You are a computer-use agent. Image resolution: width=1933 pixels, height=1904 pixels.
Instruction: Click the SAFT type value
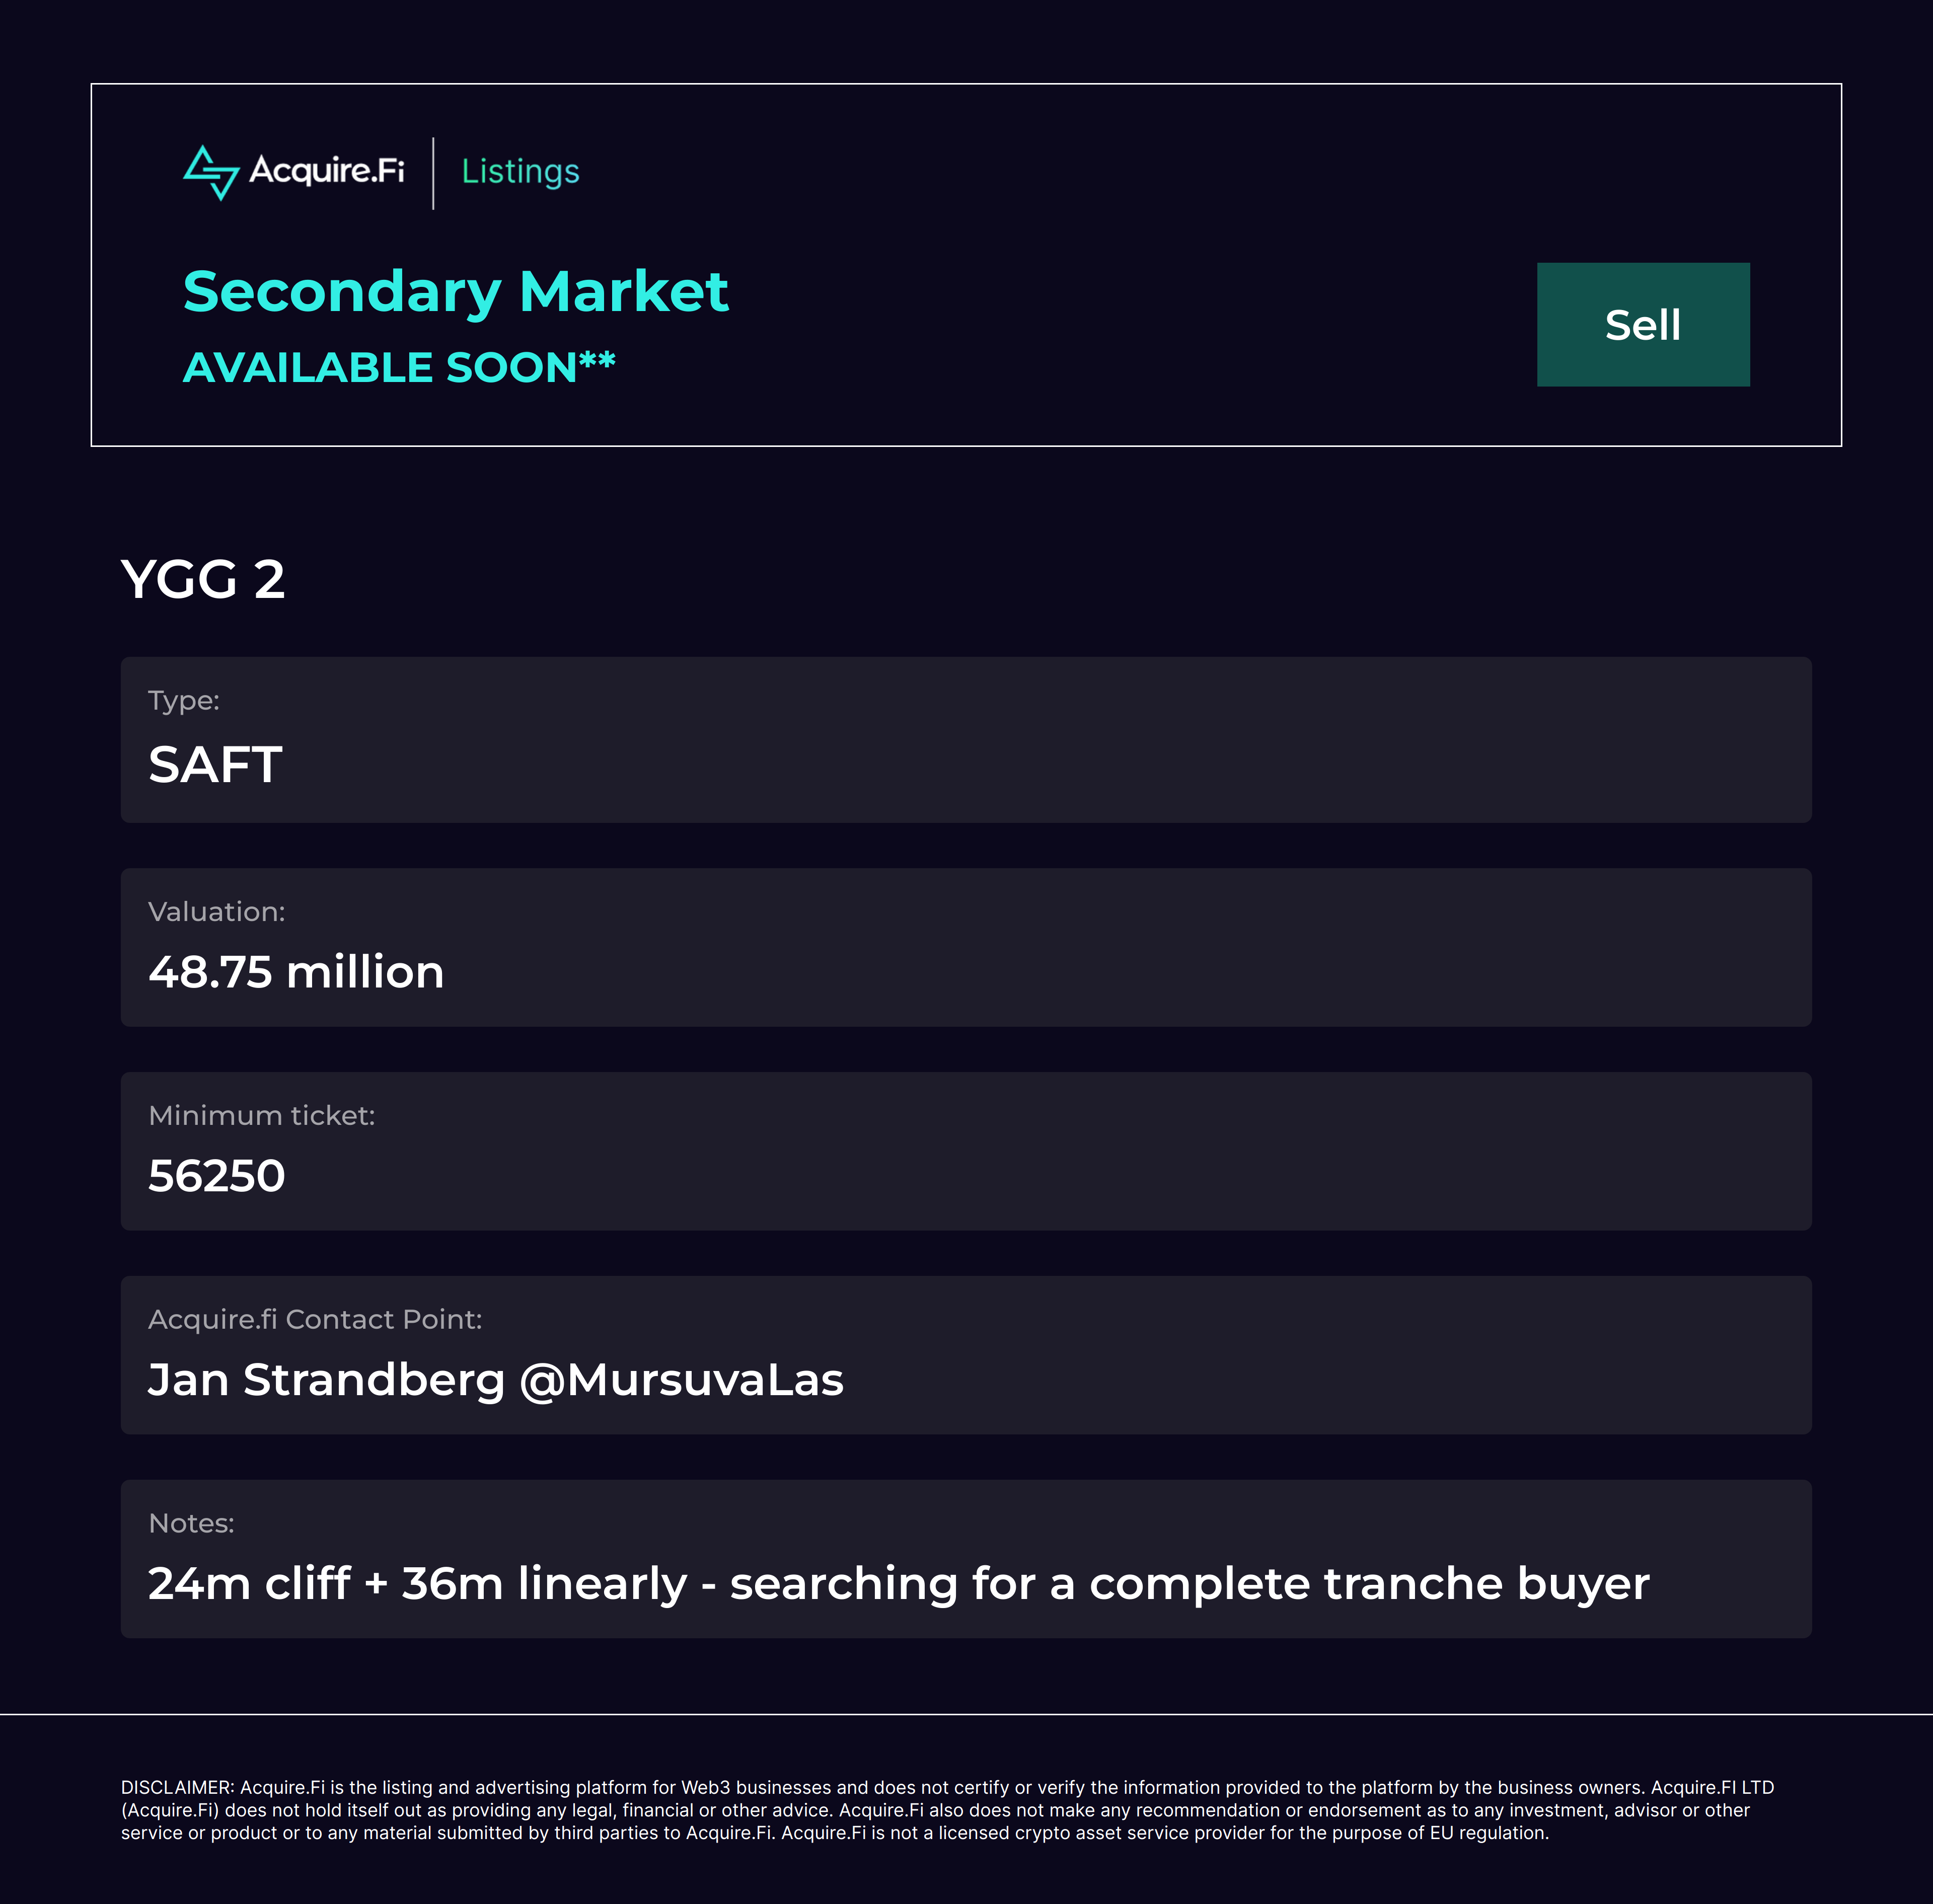coord(215,765)
